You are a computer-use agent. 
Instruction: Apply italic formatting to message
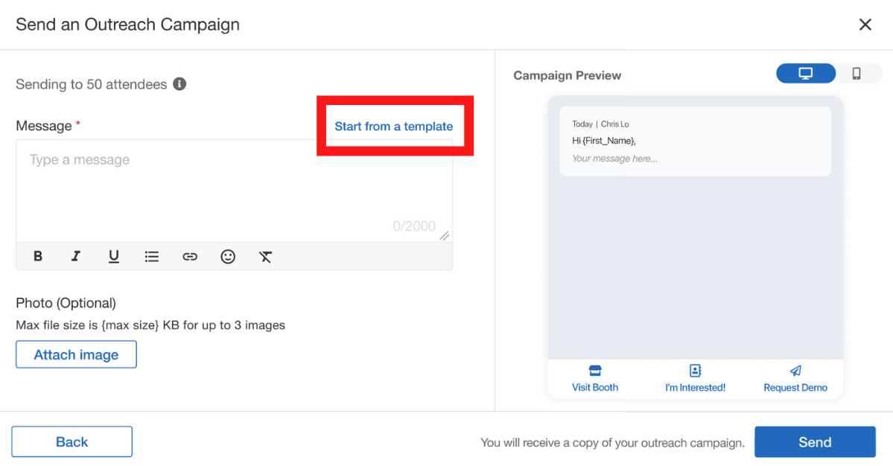click(76, 256)
